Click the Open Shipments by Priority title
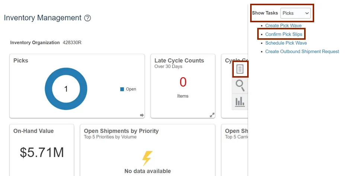This screenshot has height=176, width=354. point(121,131)
